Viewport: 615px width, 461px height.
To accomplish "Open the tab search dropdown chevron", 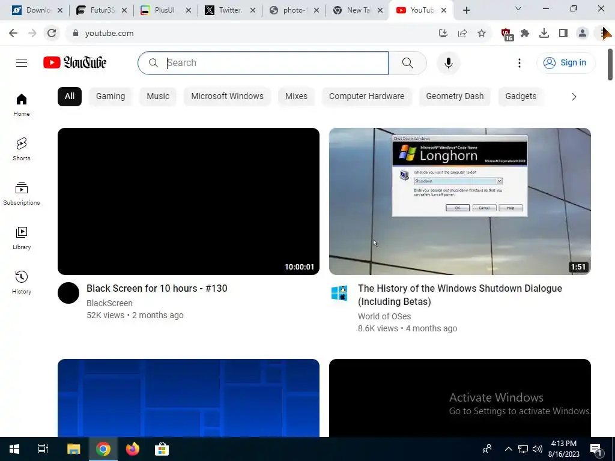I will coord(518,8).
